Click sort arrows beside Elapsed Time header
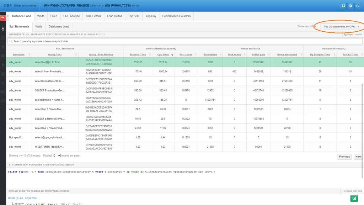The height and width of the screenshot is (205, 364). (150, 54)
